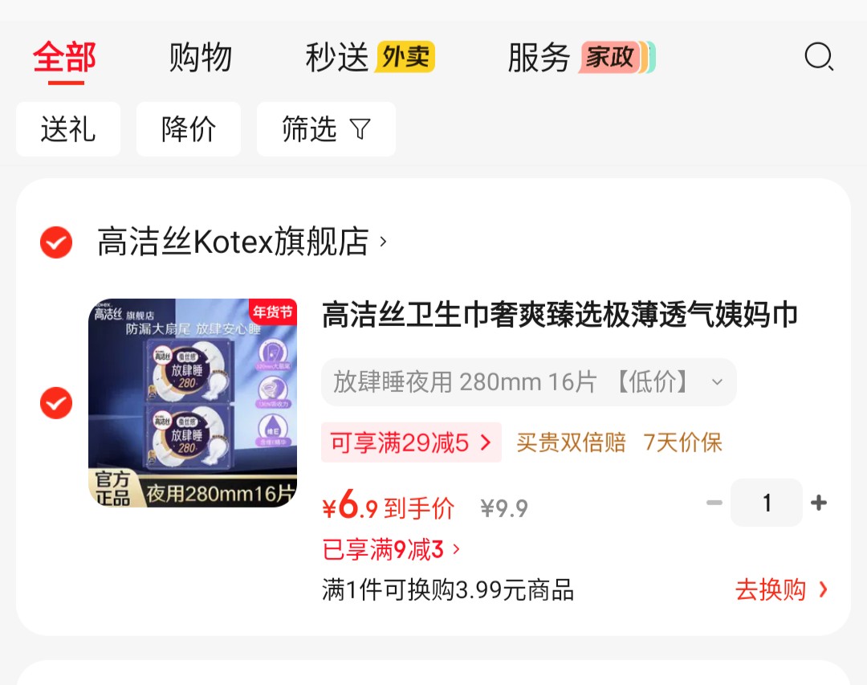Switch to the 全部 tab
This screenshot has width=867, height=685.
[x=65, y=58]
